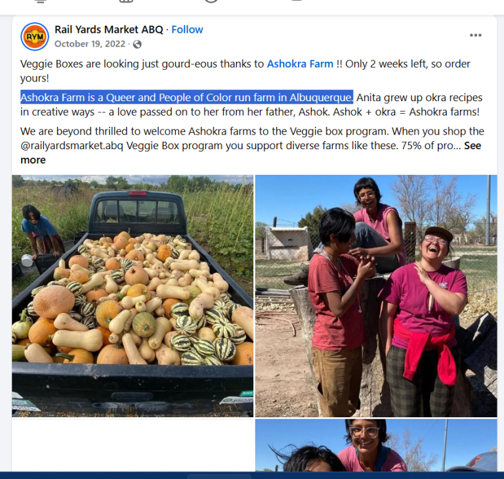Click the @railyardsmarket.abq mention text

(72, 145)
